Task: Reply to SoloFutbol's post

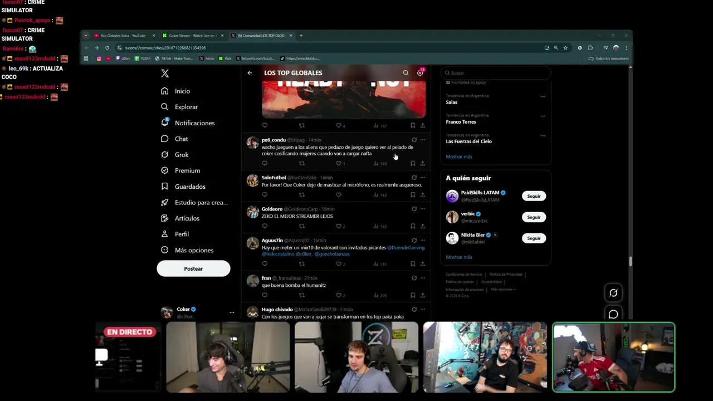Action: (x=265, y=195)
